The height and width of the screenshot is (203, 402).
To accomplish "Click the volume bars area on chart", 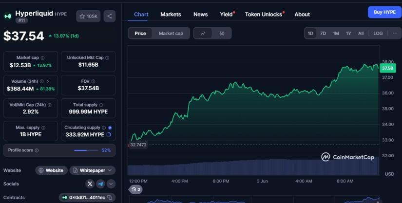I will pyautogui.click(x=253, y=167).
